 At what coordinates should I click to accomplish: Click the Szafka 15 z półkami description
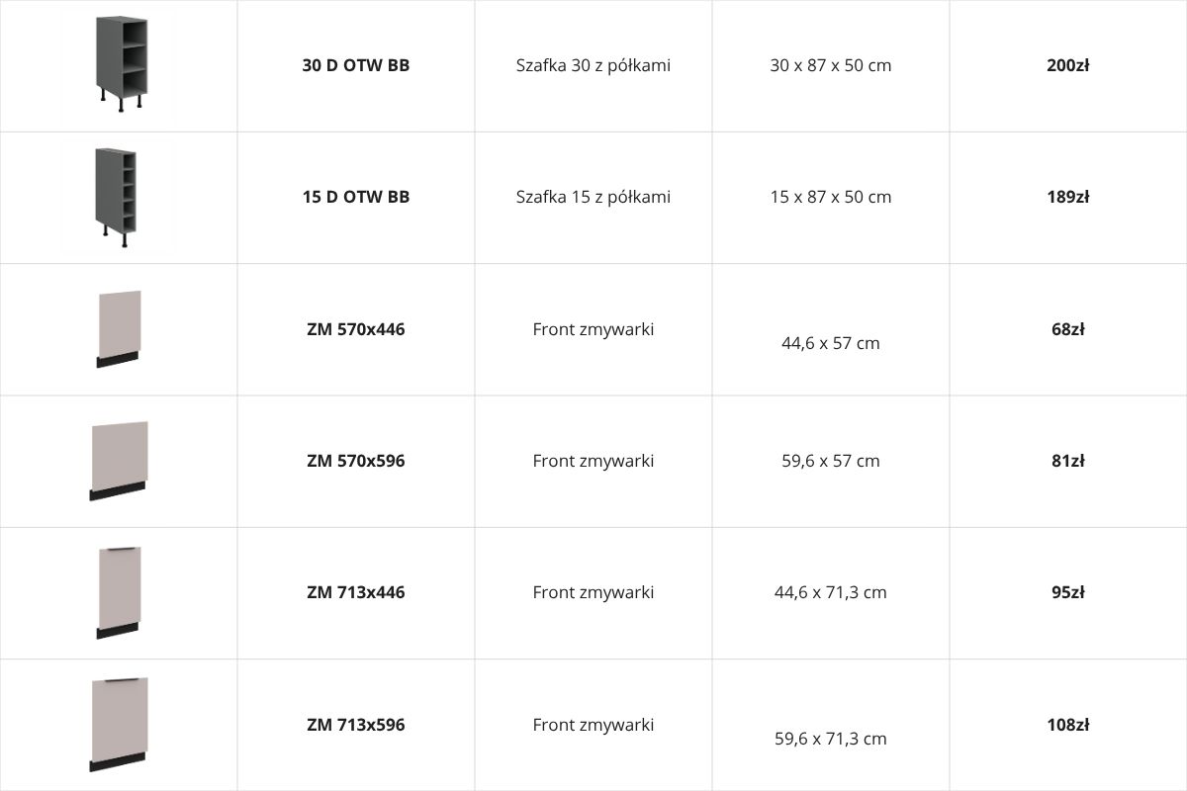(x=593, y=197)
